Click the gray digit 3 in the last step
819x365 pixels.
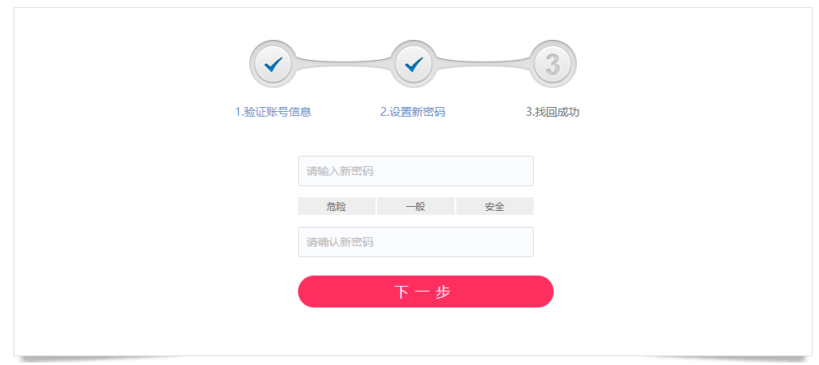coord(553,64)
